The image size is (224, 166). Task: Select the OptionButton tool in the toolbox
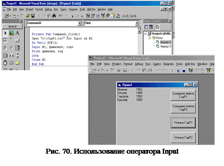11,48
